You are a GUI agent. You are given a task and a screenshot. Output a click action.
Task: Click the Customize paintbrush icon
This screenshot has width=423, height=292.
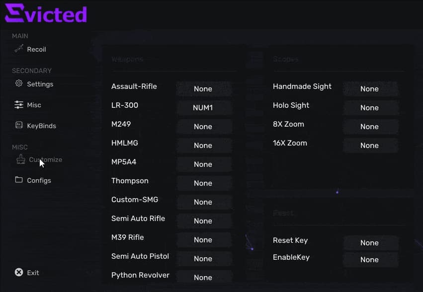pyautogui.click(x=20, y=159)
